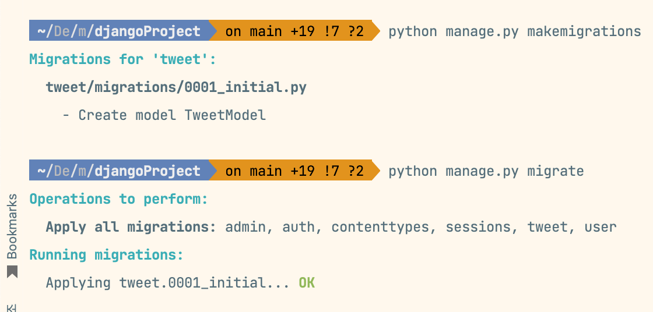Click the 'Running migrations:' heading
The image size is (653, 312).
click(106, 254)
